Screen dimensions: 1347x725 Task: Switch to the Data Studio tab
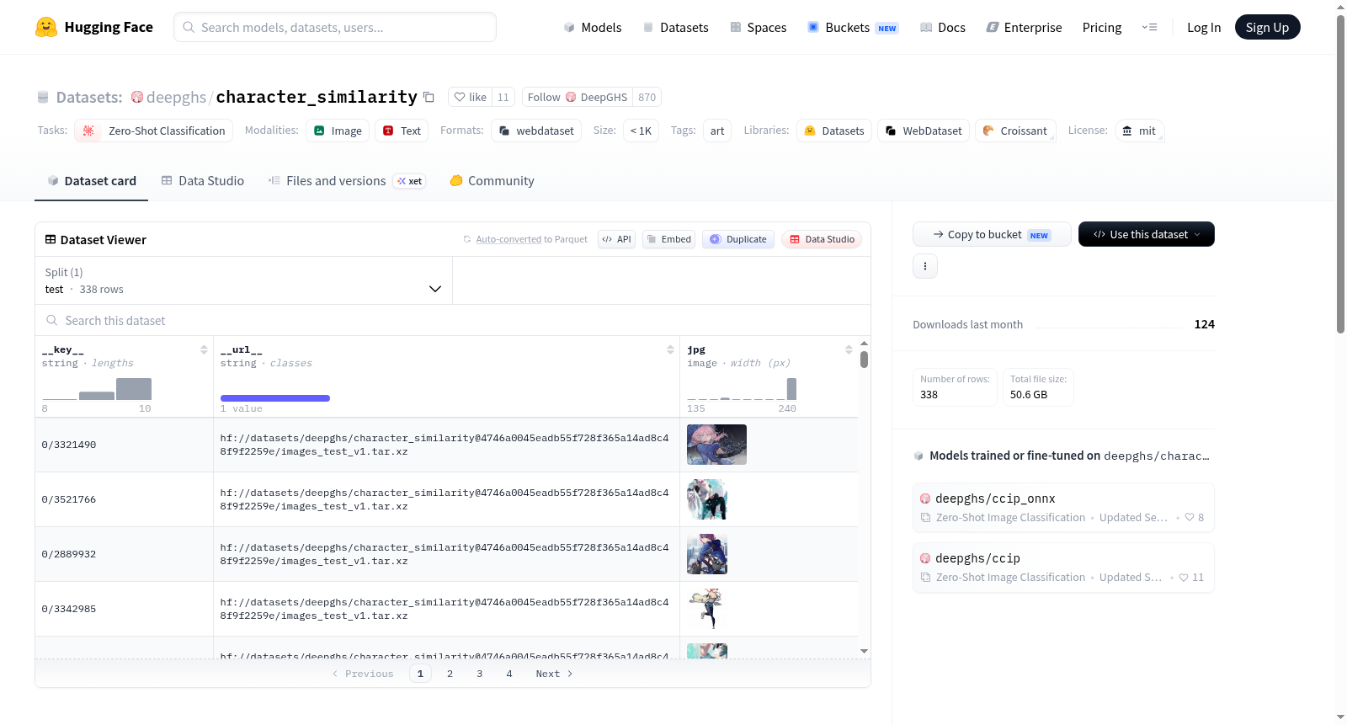[x=203, y=181]
